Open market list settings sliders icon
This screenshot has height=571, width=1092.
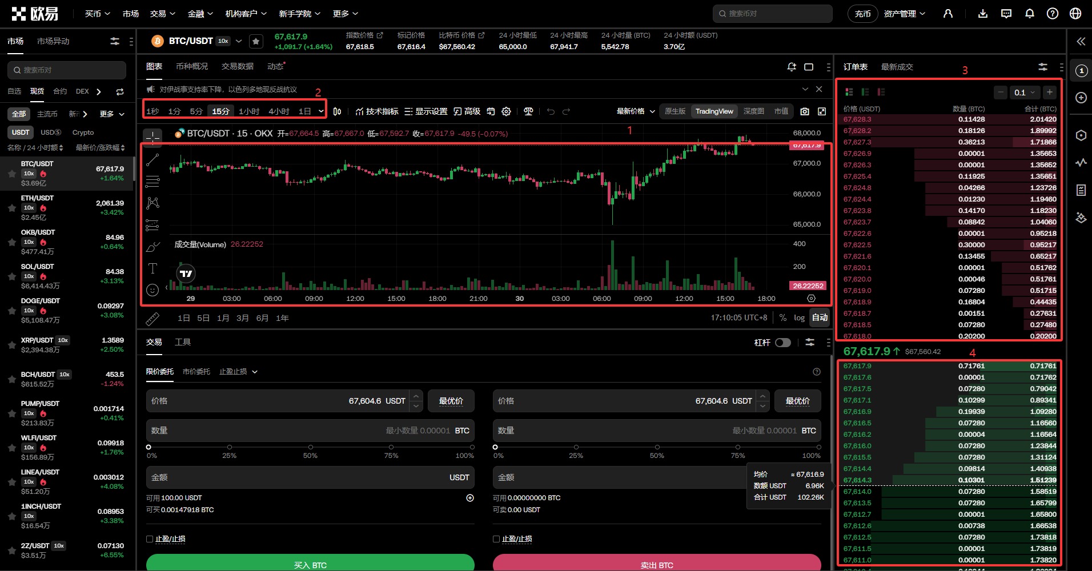115,41
